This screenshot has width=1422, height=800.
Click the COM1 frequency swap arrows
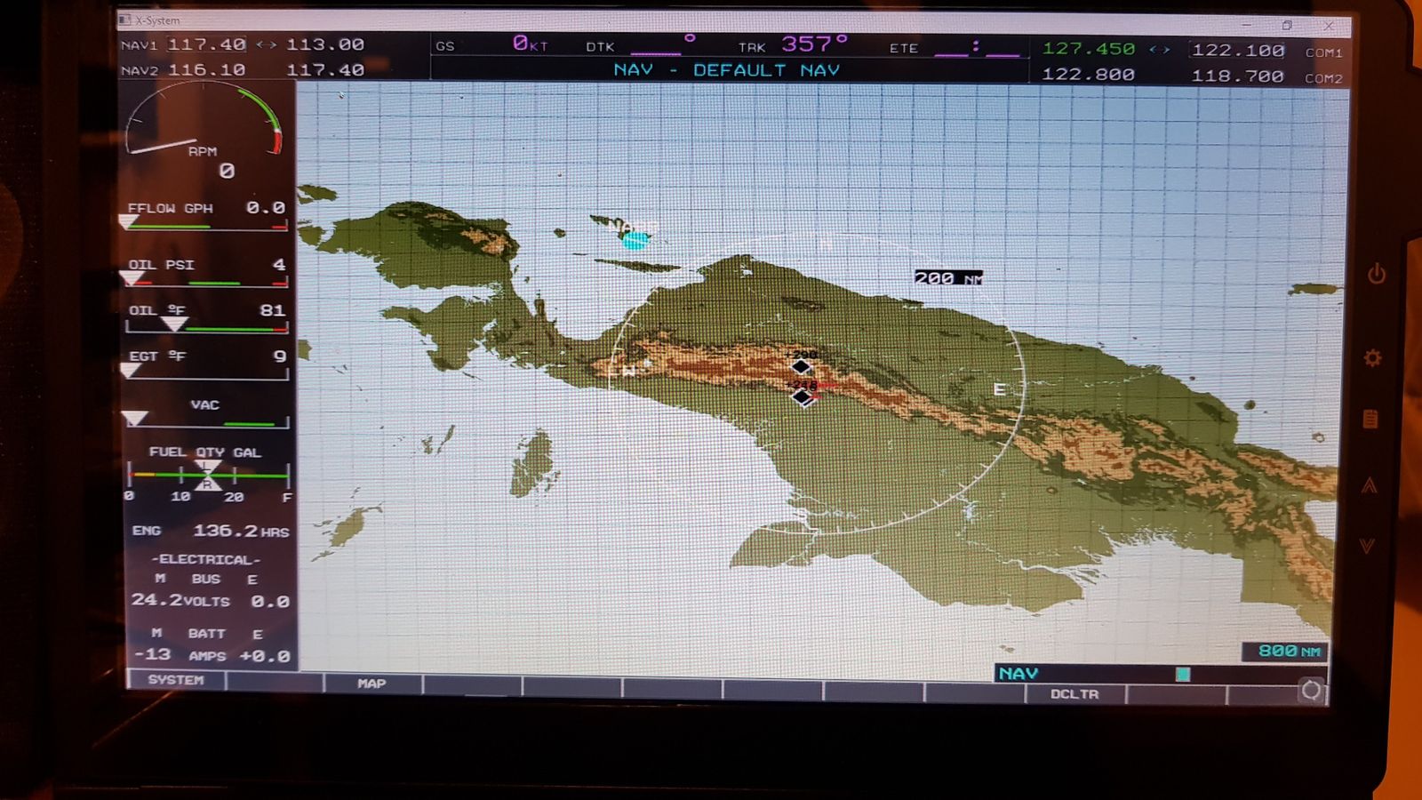tap(1160, 50)
